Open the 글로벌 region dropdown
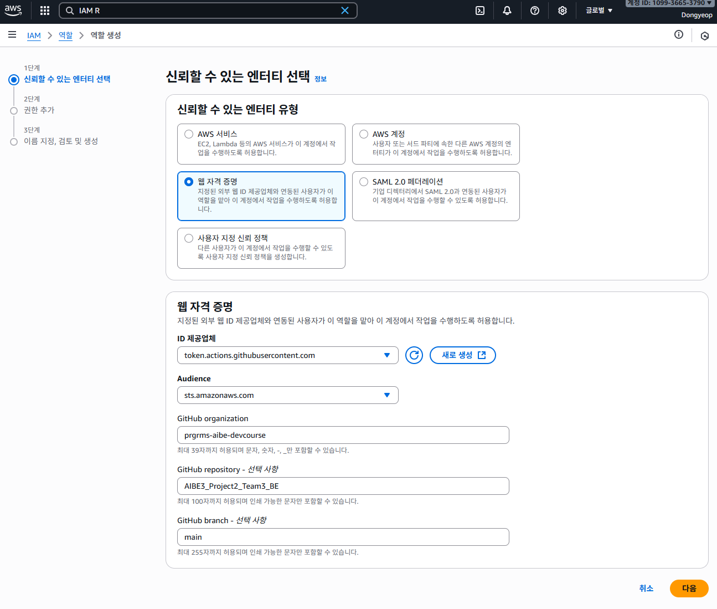The height and width of the screenshot is (609, 717). (599, 11)
